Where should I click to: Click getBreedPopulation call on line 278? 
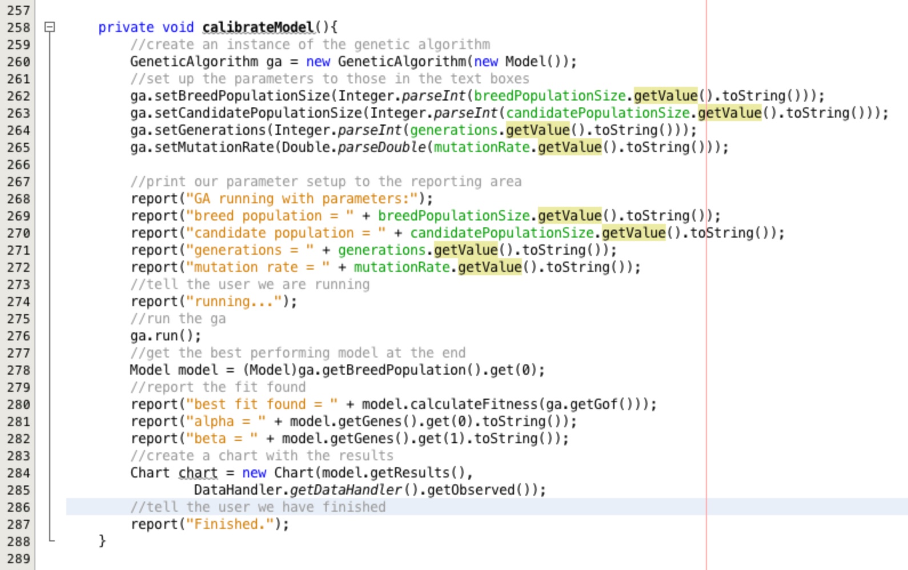pos(394,370)
